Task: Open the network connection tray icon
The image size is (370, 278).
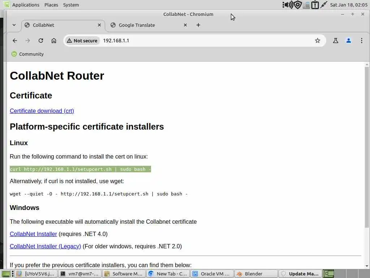Action: (x=324, y=5)
